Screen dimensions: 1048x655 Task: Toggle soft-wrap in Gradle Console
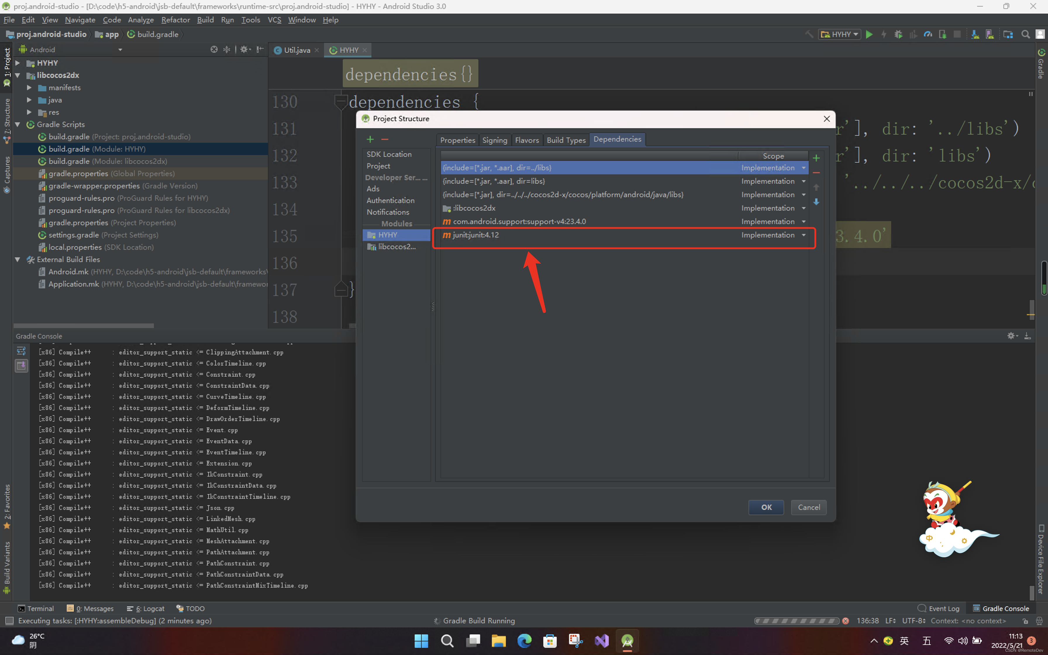coord(21,351)
